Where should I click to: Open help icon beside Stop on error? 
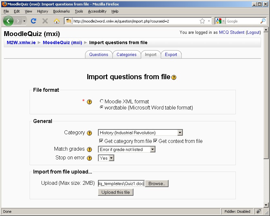point(89,158)
